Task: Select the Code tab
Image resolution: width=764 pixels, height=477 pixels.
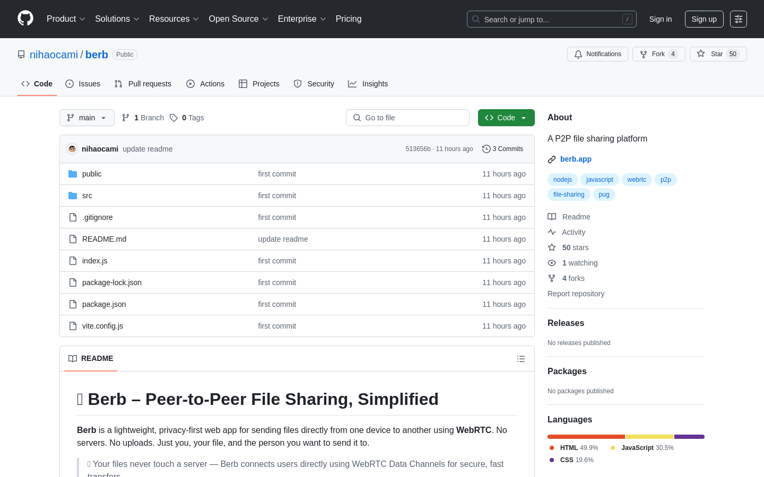Action: [x=37, y=84]
